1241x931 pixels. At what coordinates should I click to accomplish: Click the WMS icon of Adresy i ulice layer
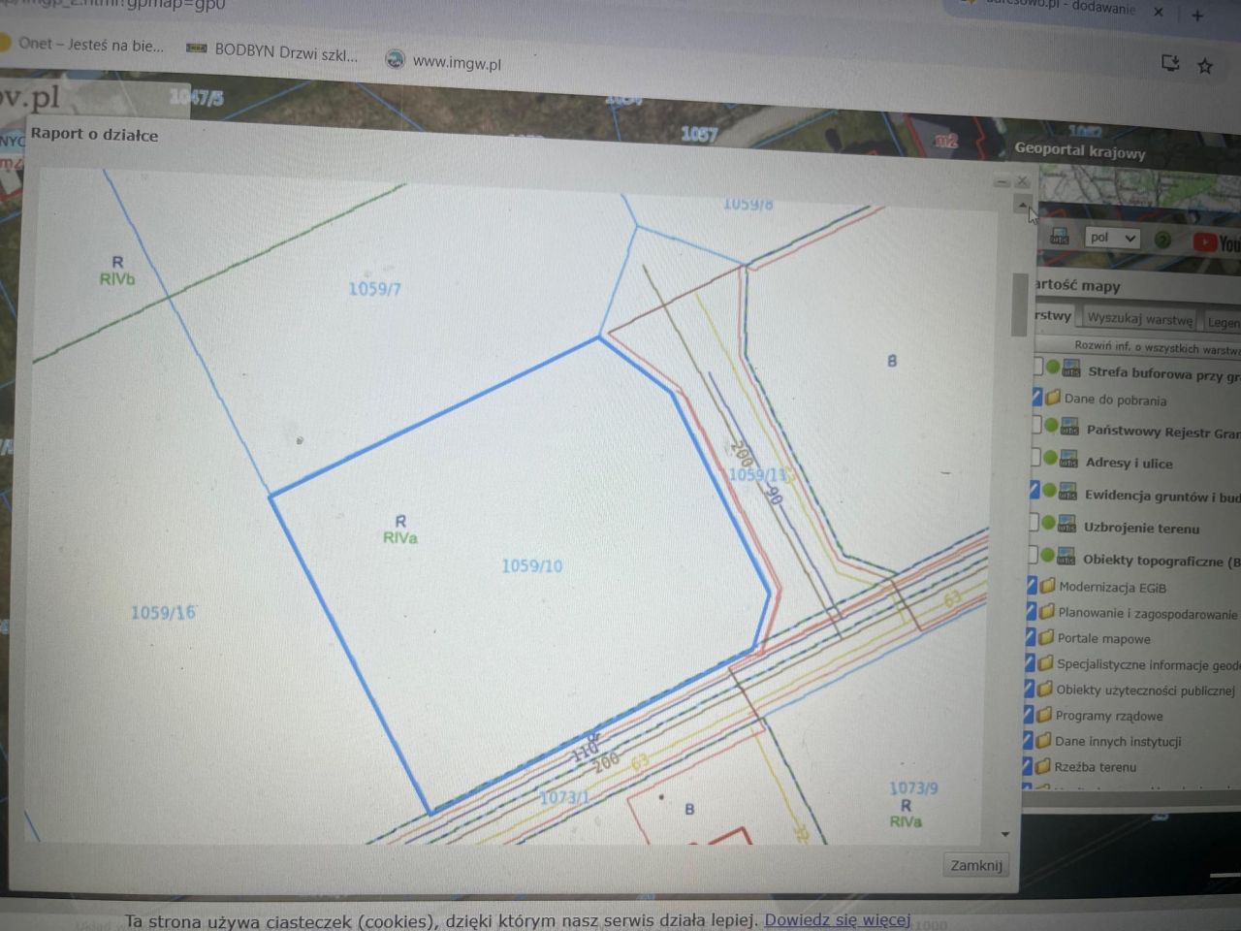[1068, 460]
